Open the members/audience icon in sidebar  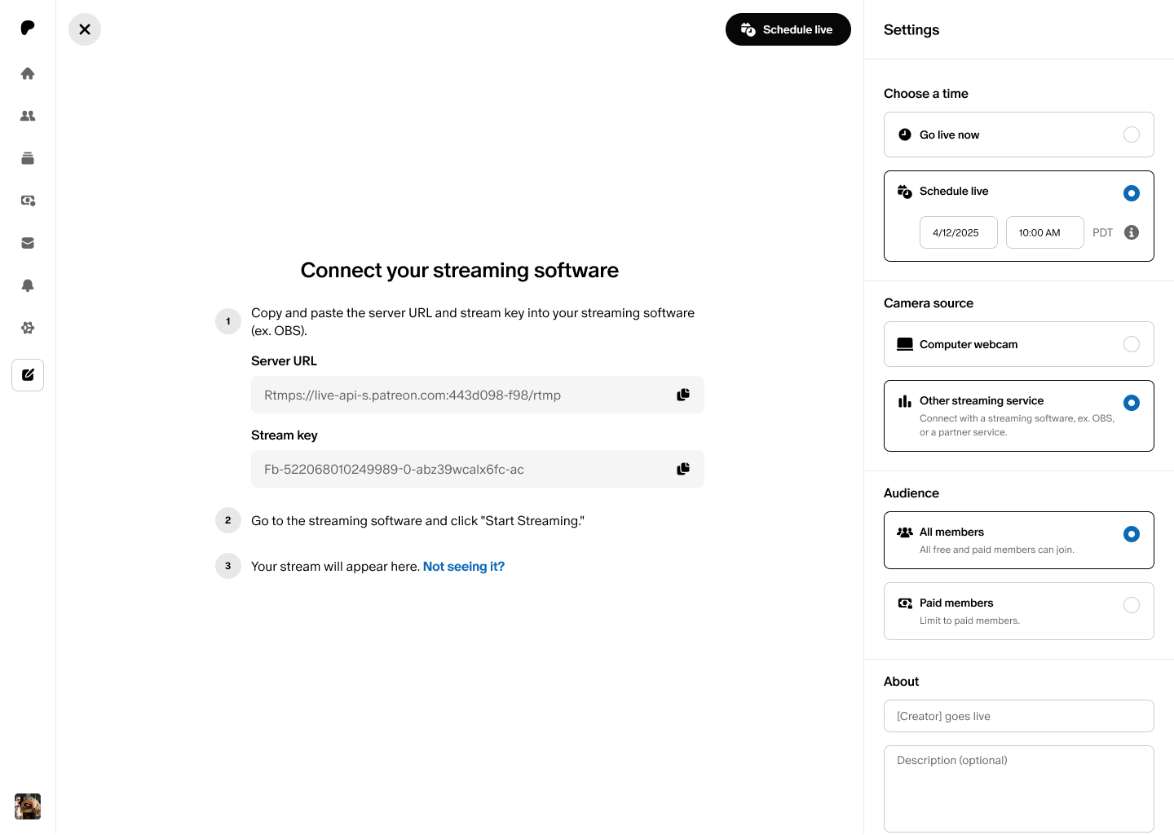pyautogui.click(x=28, y=116)
